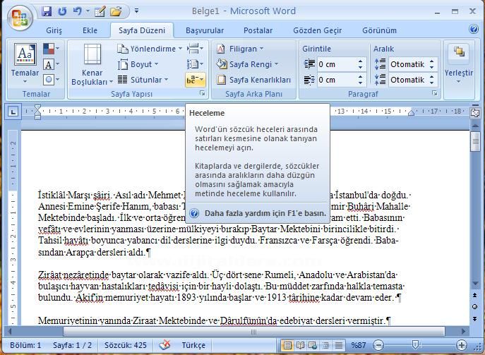Click the zoom slider handle
Image resolution: width=485 pixels, height=355 pixels.
pyautogui.click(x=415, y=344)
